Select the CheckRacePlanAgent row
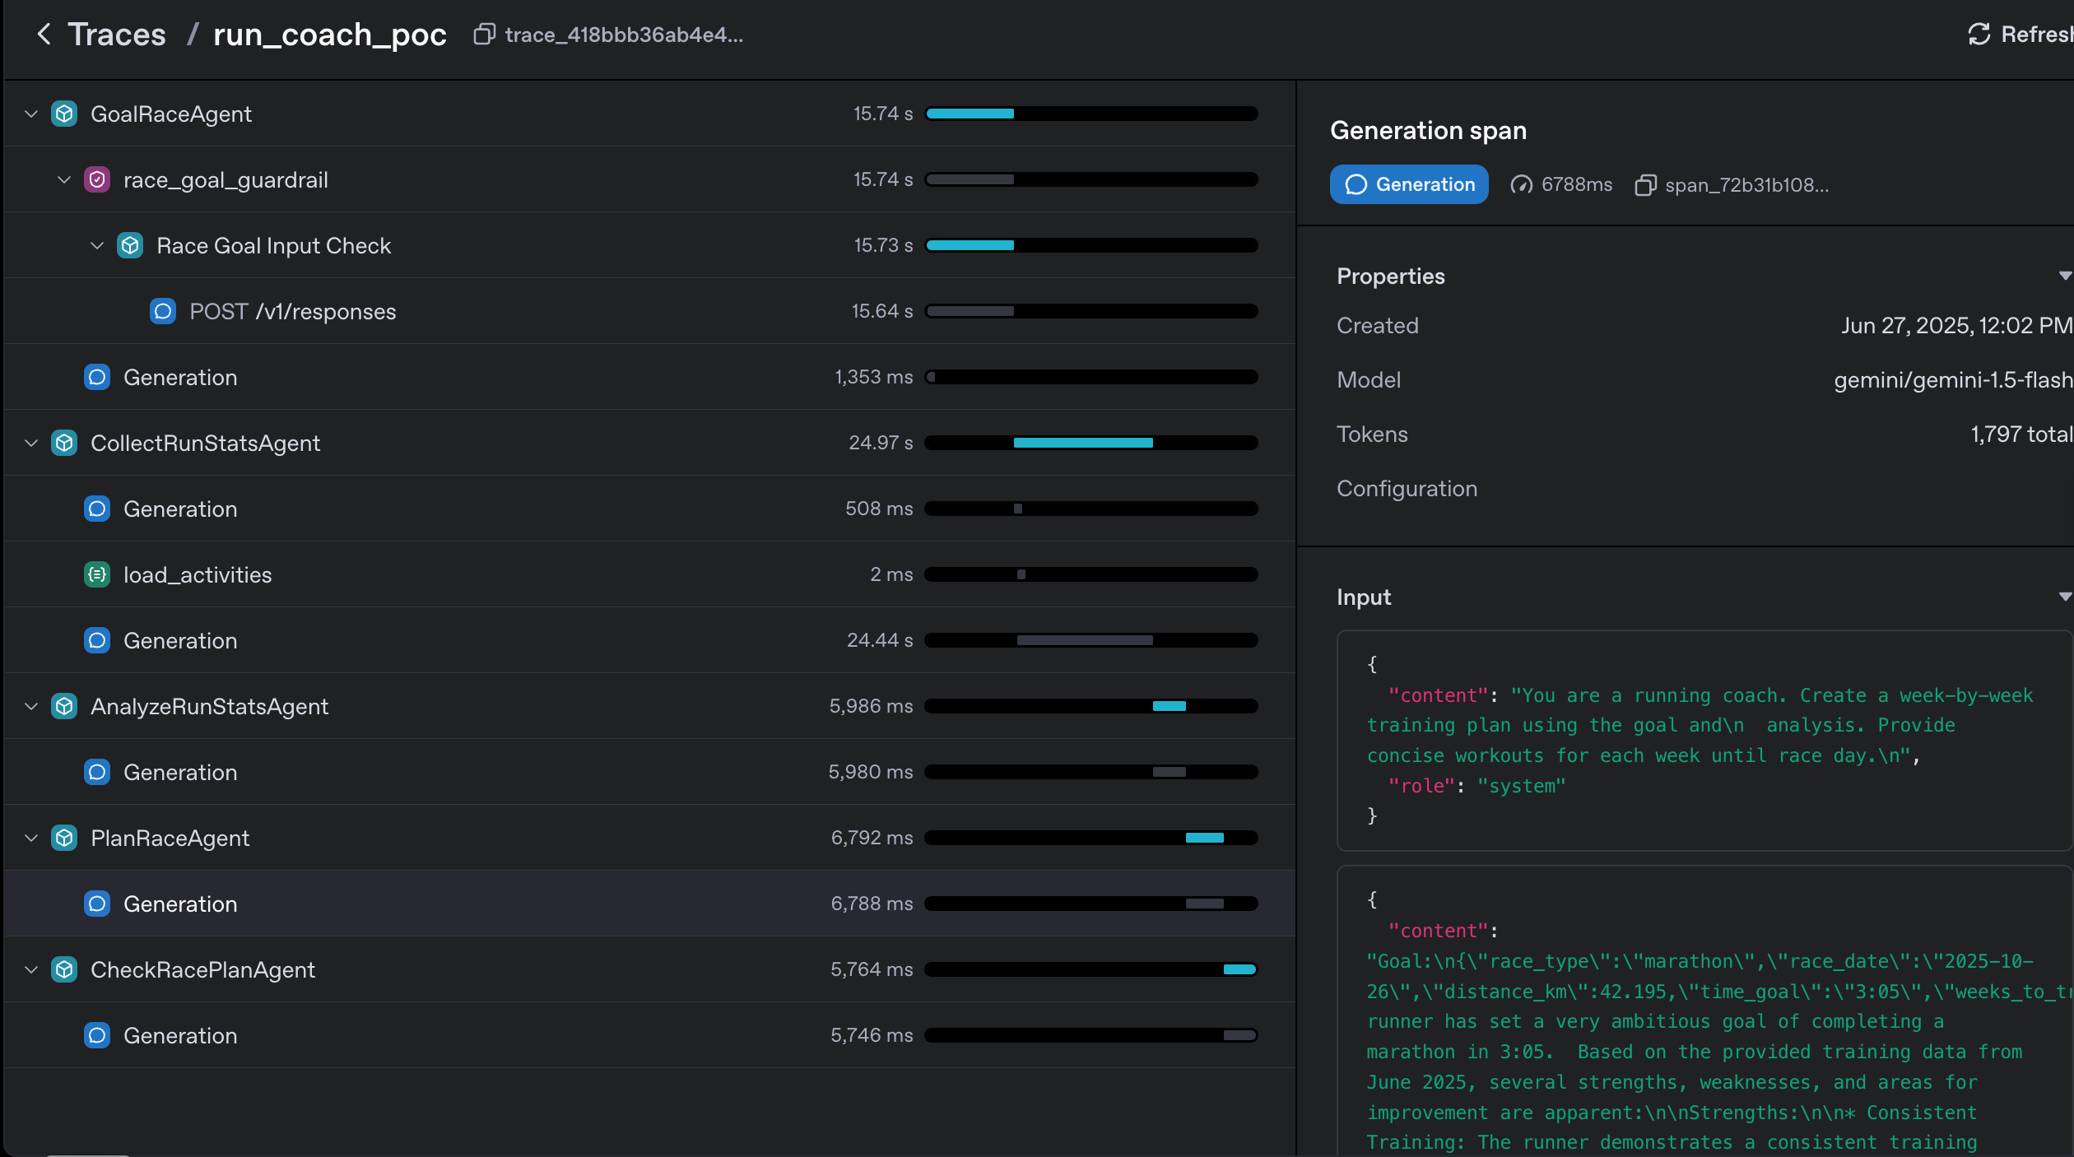This screenshot has width=2074, height=1157. pos(202,969)
